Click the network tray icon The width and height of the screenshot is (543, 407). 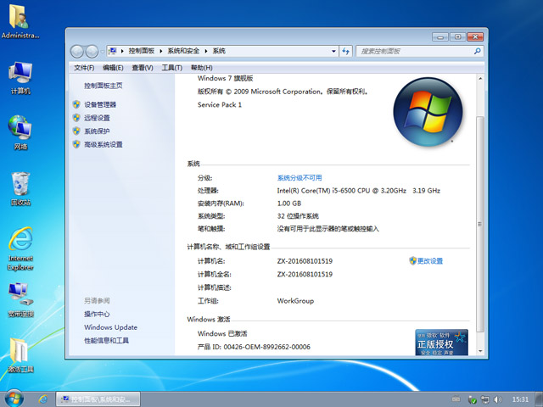485,399
